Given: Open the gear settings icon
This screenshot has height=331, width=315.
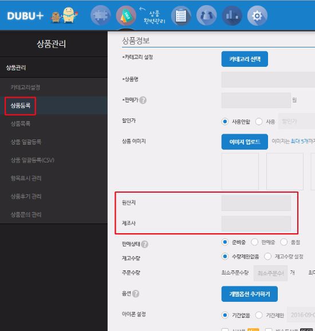Looking at the screenshot, I should pyautogui.click(x=257, y=15).
